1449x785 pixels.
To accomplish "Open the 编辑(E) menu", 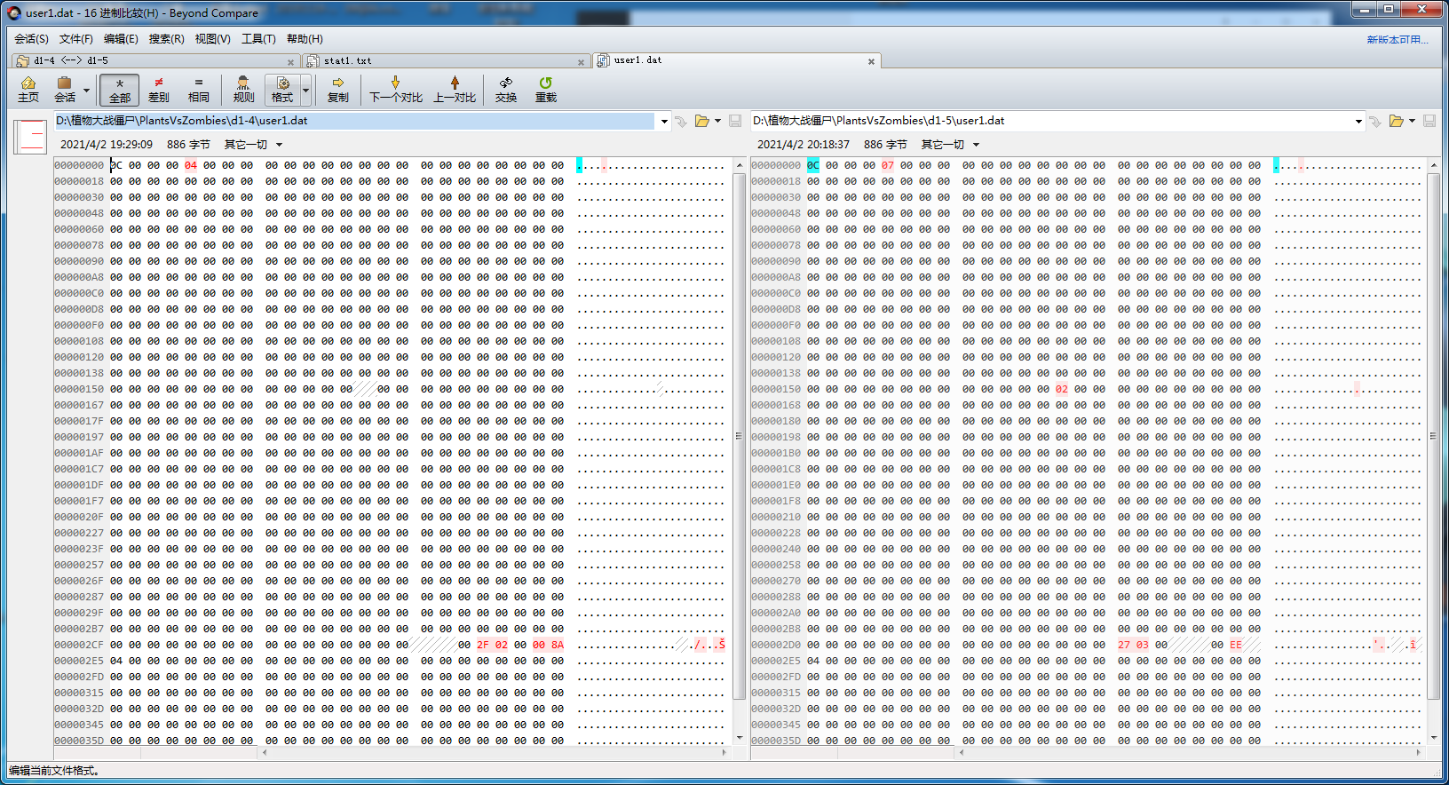I will pos(121,39).
